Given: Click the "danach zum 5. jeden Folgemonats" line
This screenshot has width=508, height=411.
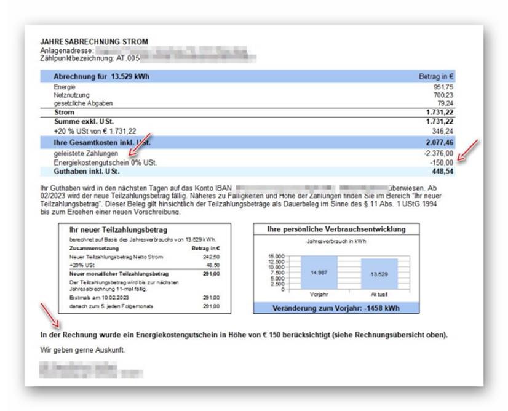Looking at the screenshot, I should (111, 306).
